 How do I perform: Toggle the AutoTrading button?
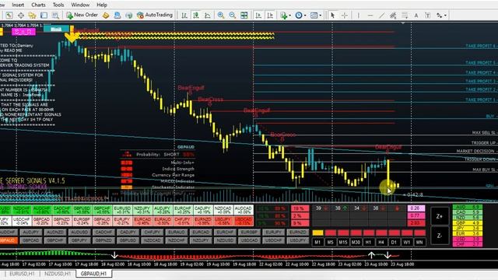coord(155,15)
